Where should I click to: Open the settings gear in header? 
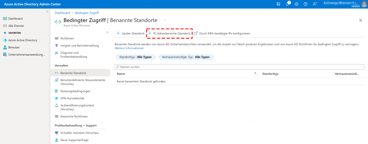pos(296,4)
